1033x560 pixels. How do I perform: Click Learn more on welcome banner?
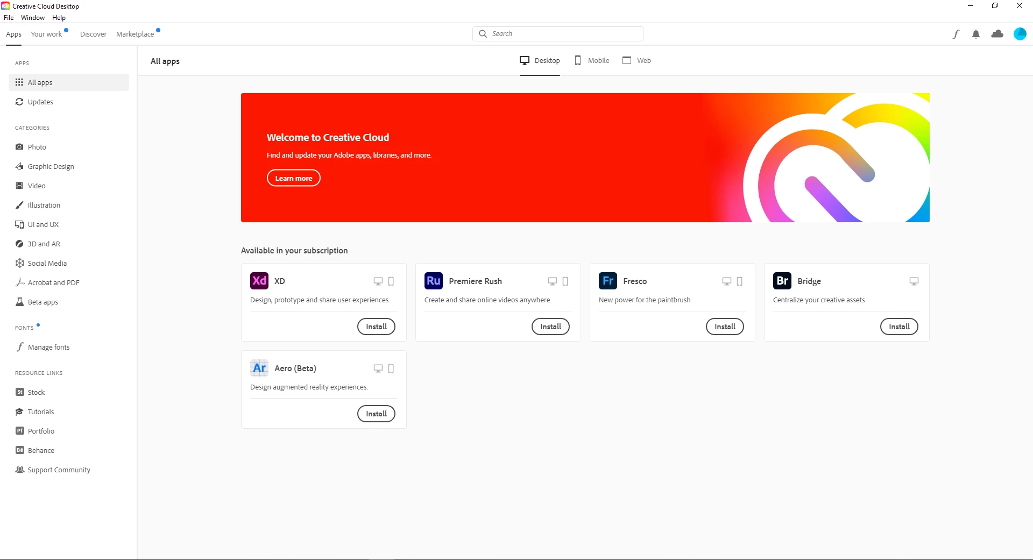(x=294, y=178)
